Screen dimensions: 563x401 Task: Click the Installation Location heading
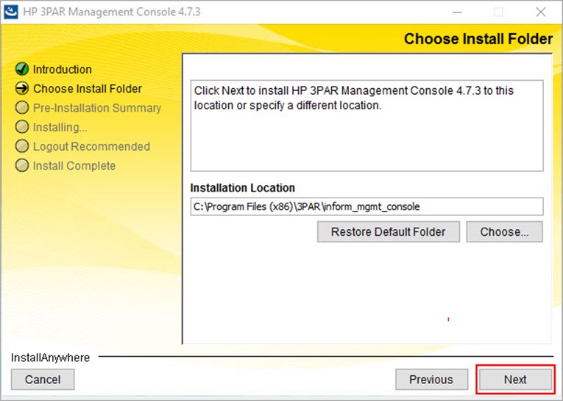242,188
